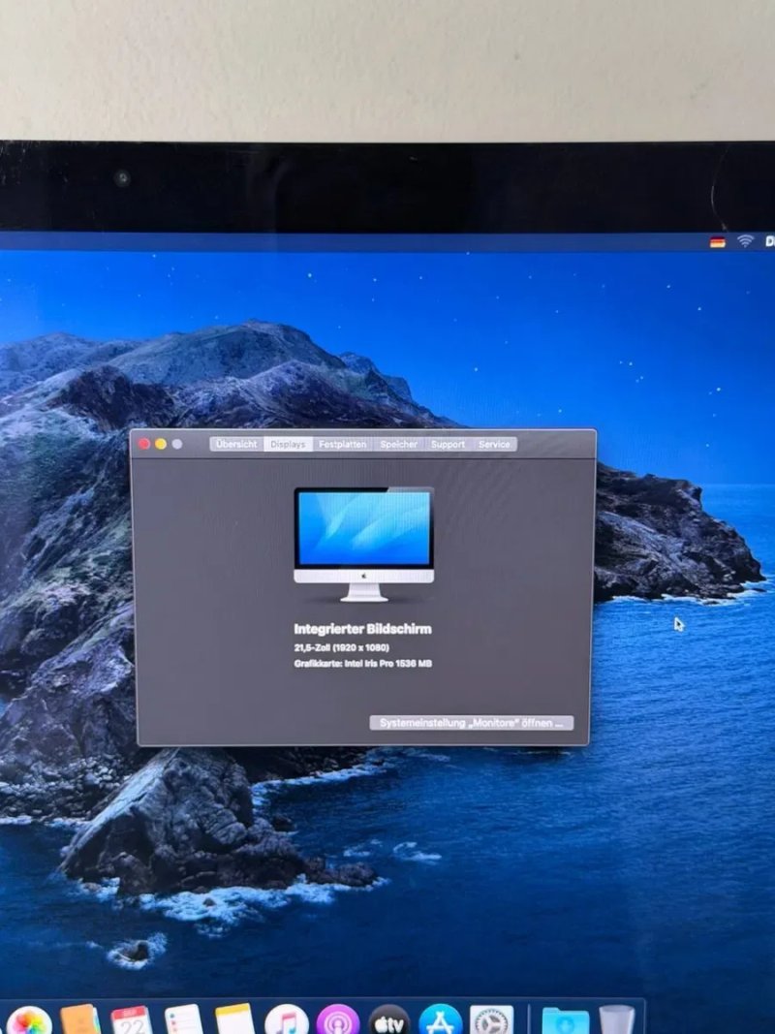
Task: Click the iMac display illustration
Action: pyautogui.click(x=364, y=544)
